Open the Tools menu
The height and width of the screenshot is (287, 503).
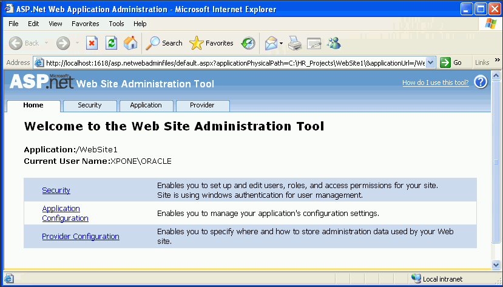pos(116,24)
